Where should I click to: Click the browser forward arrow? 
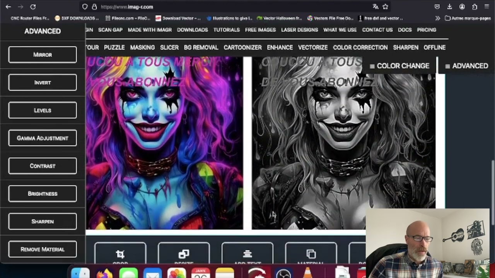click(20, 7)
